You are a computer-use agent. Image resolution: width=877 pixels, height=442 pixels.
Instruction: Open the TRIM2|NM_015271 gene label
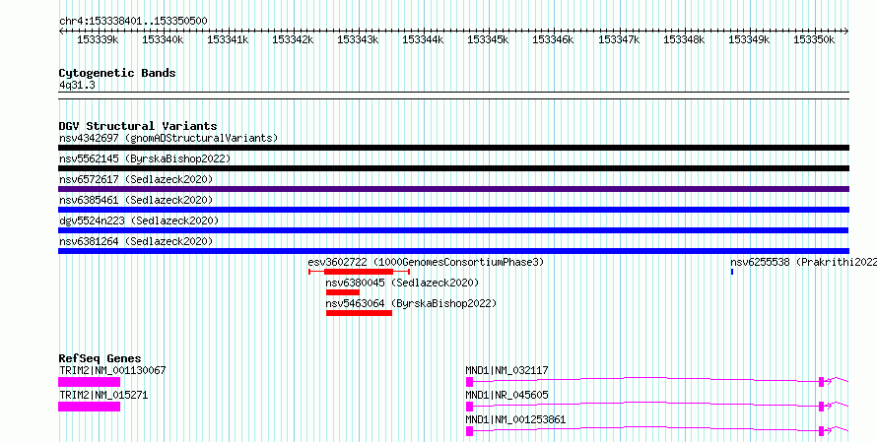[x=103, y=395]
